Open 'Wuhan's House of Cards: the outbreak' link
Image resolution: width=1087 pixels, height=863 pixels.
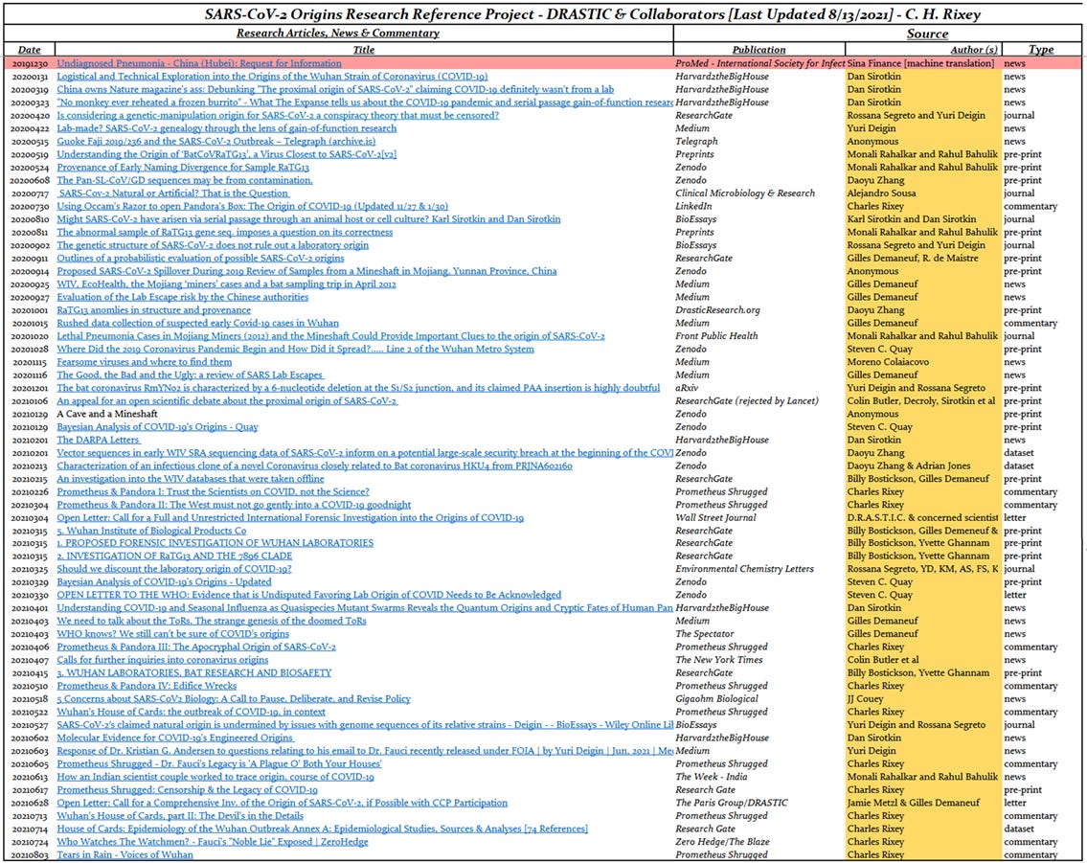[192, 712]
